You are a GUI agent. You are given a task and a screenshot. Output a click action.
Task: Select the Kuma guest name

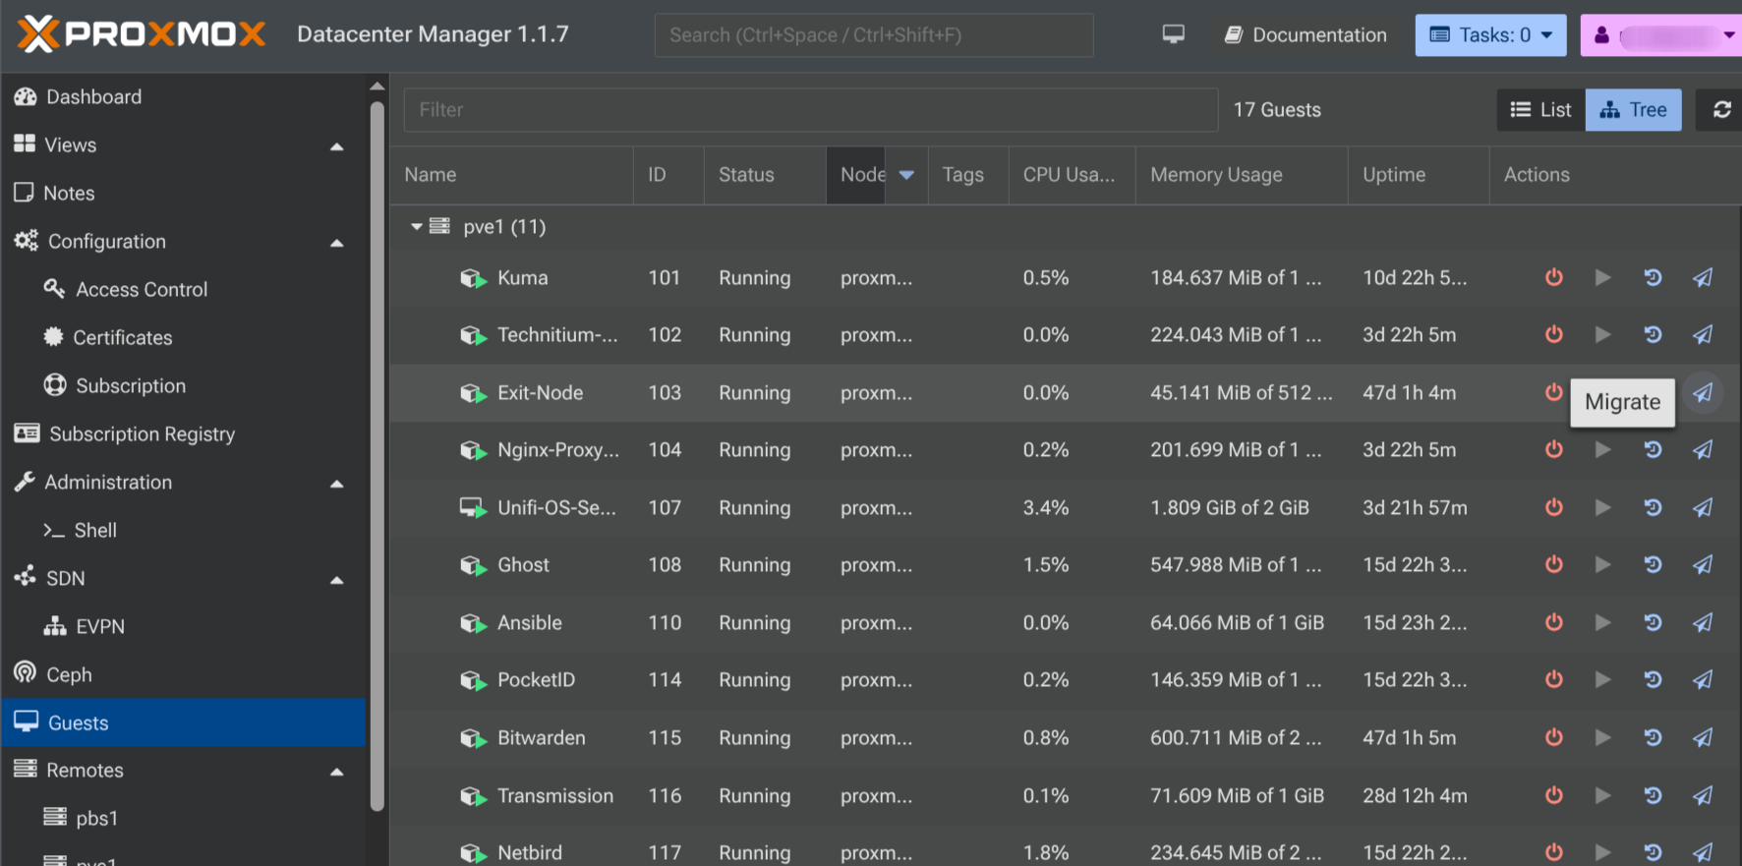(523, 278)
